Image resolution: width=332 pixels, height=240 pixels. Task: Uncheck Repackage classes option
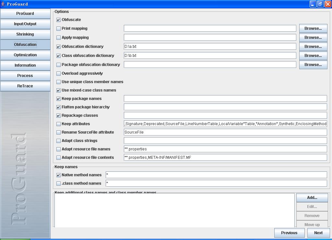point(58,116)
